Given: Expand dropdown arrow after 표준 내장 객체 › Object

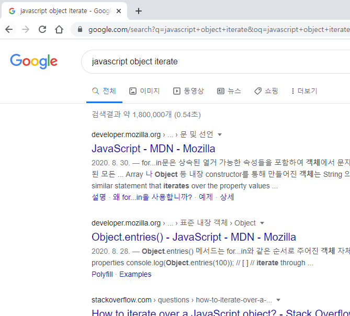Looking at the screenshot, I should click(x=262, y=223).
